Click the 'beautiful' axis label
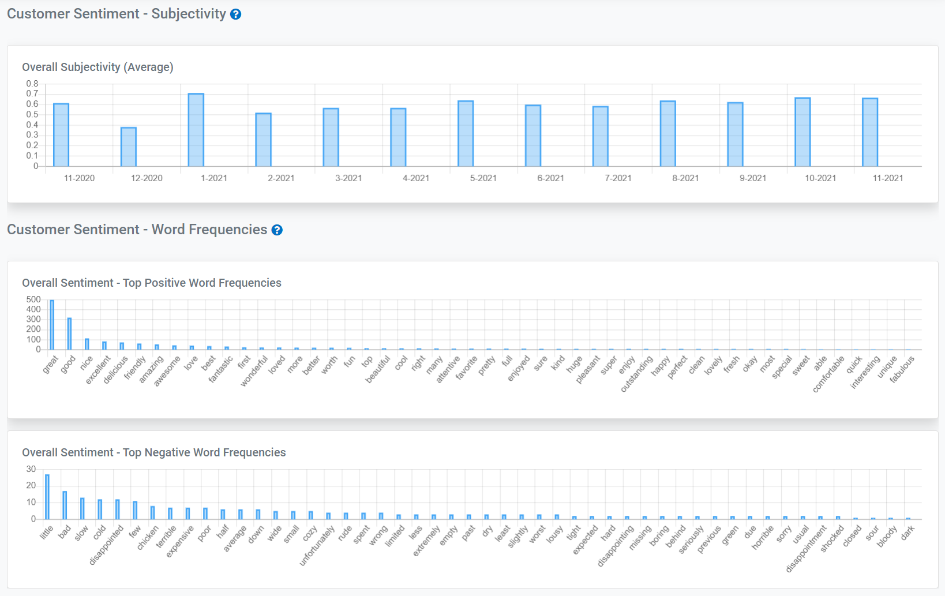This screenshot has height=596, width=945. point(378,370)
